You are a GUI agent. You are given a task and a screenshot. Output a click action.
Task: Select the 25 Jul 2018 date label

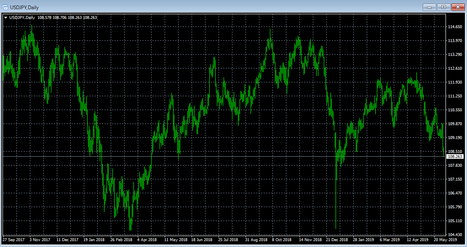coord(228,239)
